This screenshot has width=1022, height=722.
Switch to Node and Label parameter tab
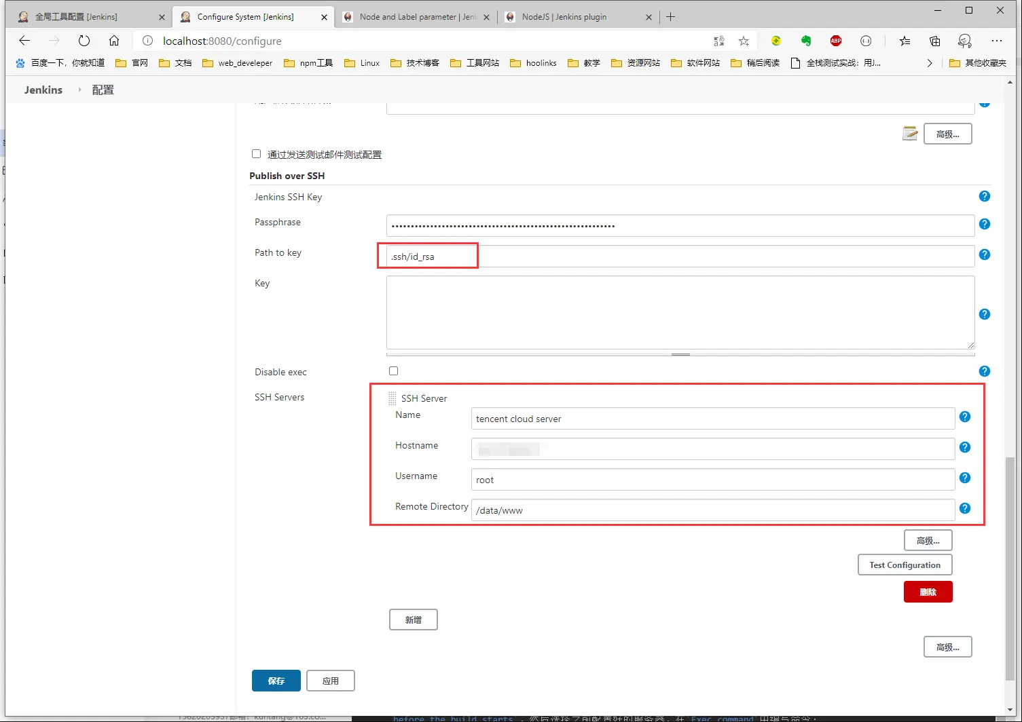coord(416,17)
